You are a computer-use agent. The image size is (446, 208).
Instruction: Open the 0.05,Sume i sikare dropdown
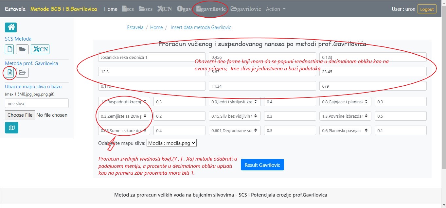pos(124,130)
